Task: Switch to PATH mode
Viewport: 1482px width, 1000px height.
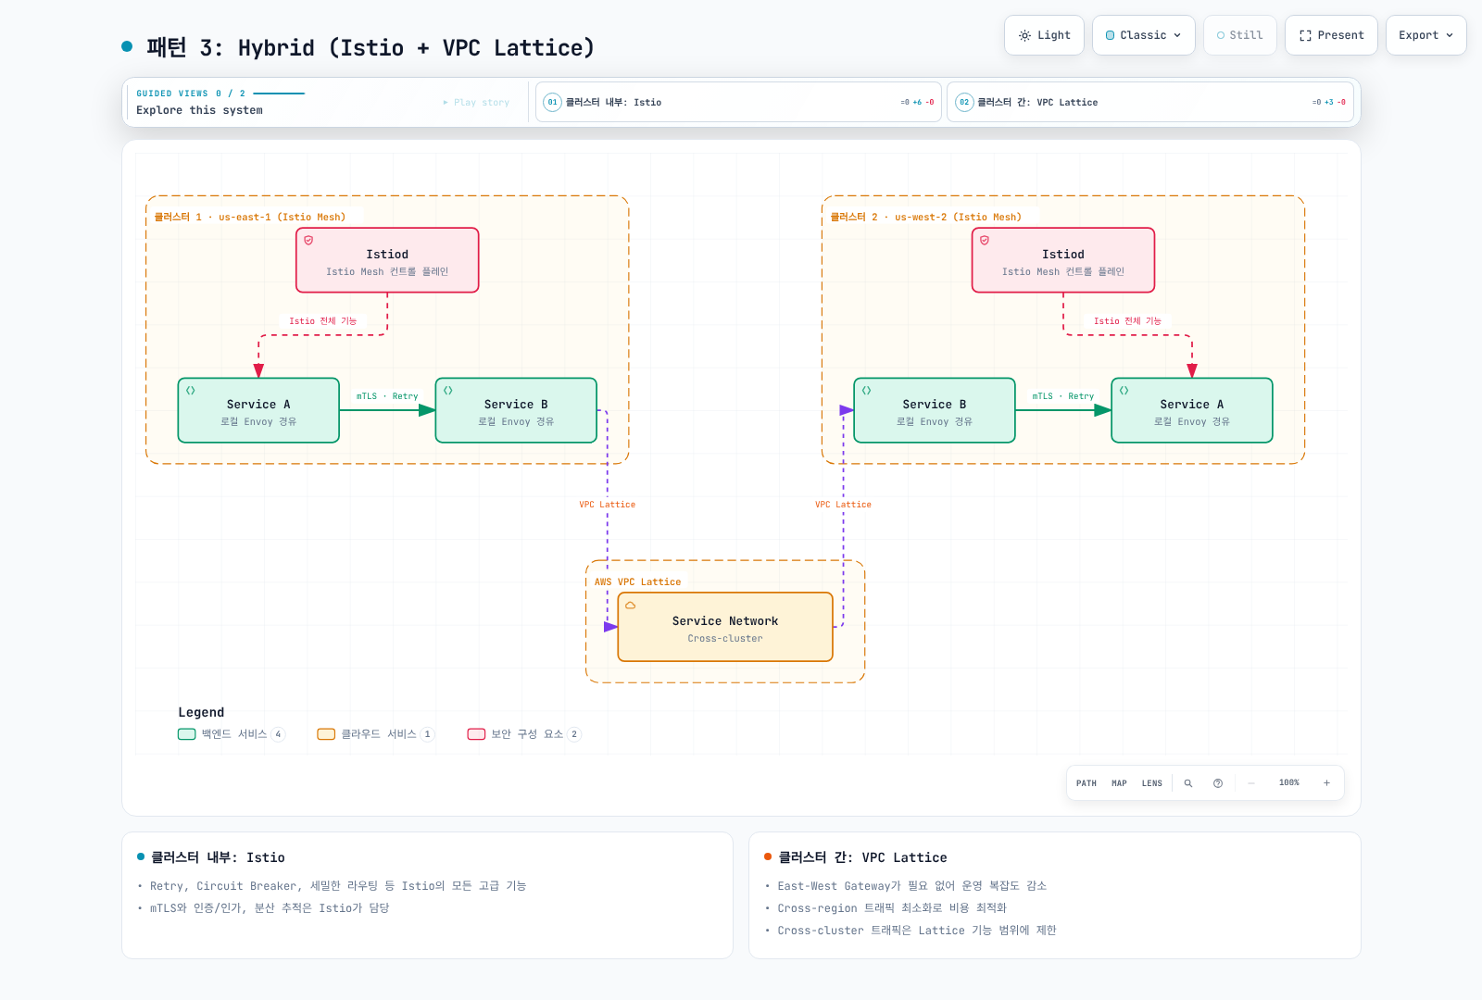Action: click(1086, 783)
